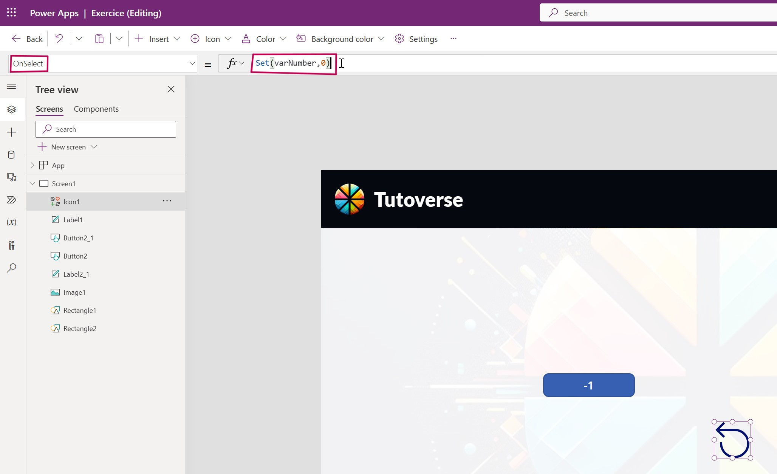The image size is (777, 474).
Task: Open the Power Automate pane icon
Action: pyautogui.click(x=11, y=200)
